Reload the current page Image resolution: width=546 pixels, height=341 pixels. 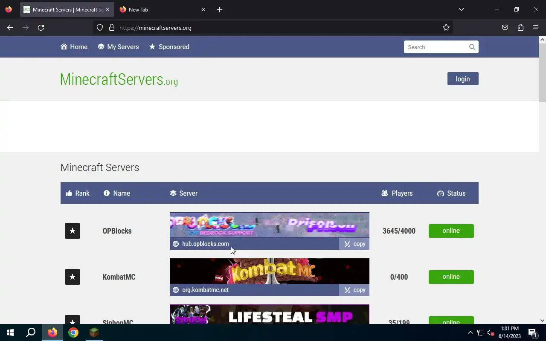41,28
